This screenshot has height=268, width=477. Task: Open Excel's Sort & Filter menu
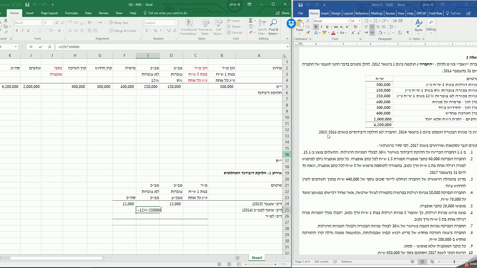[x=262, y=27]
